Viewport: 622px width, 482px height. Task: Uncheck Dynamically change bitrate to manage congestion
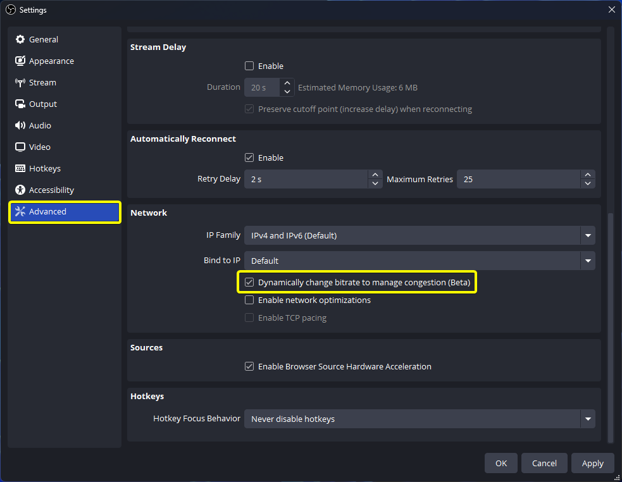(x=249, y=282)
